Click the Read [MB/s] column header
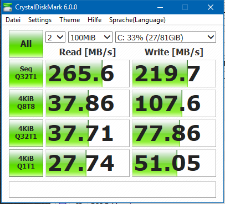Viewport: 225px width, 204px height. click(x=88, y=52)
